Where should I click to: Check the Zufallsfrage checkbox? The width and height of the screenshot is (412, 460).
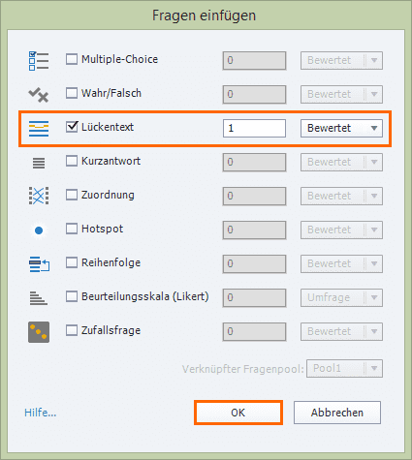(72, 330)
